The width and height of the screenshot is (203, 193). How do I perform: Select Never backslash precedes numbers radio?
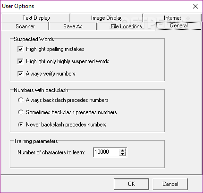(20, 125)
